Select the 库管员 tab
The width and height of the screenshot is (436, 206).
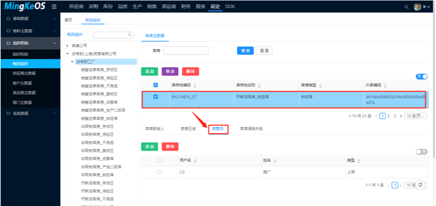pyautogui.click(x=218, y=129)
